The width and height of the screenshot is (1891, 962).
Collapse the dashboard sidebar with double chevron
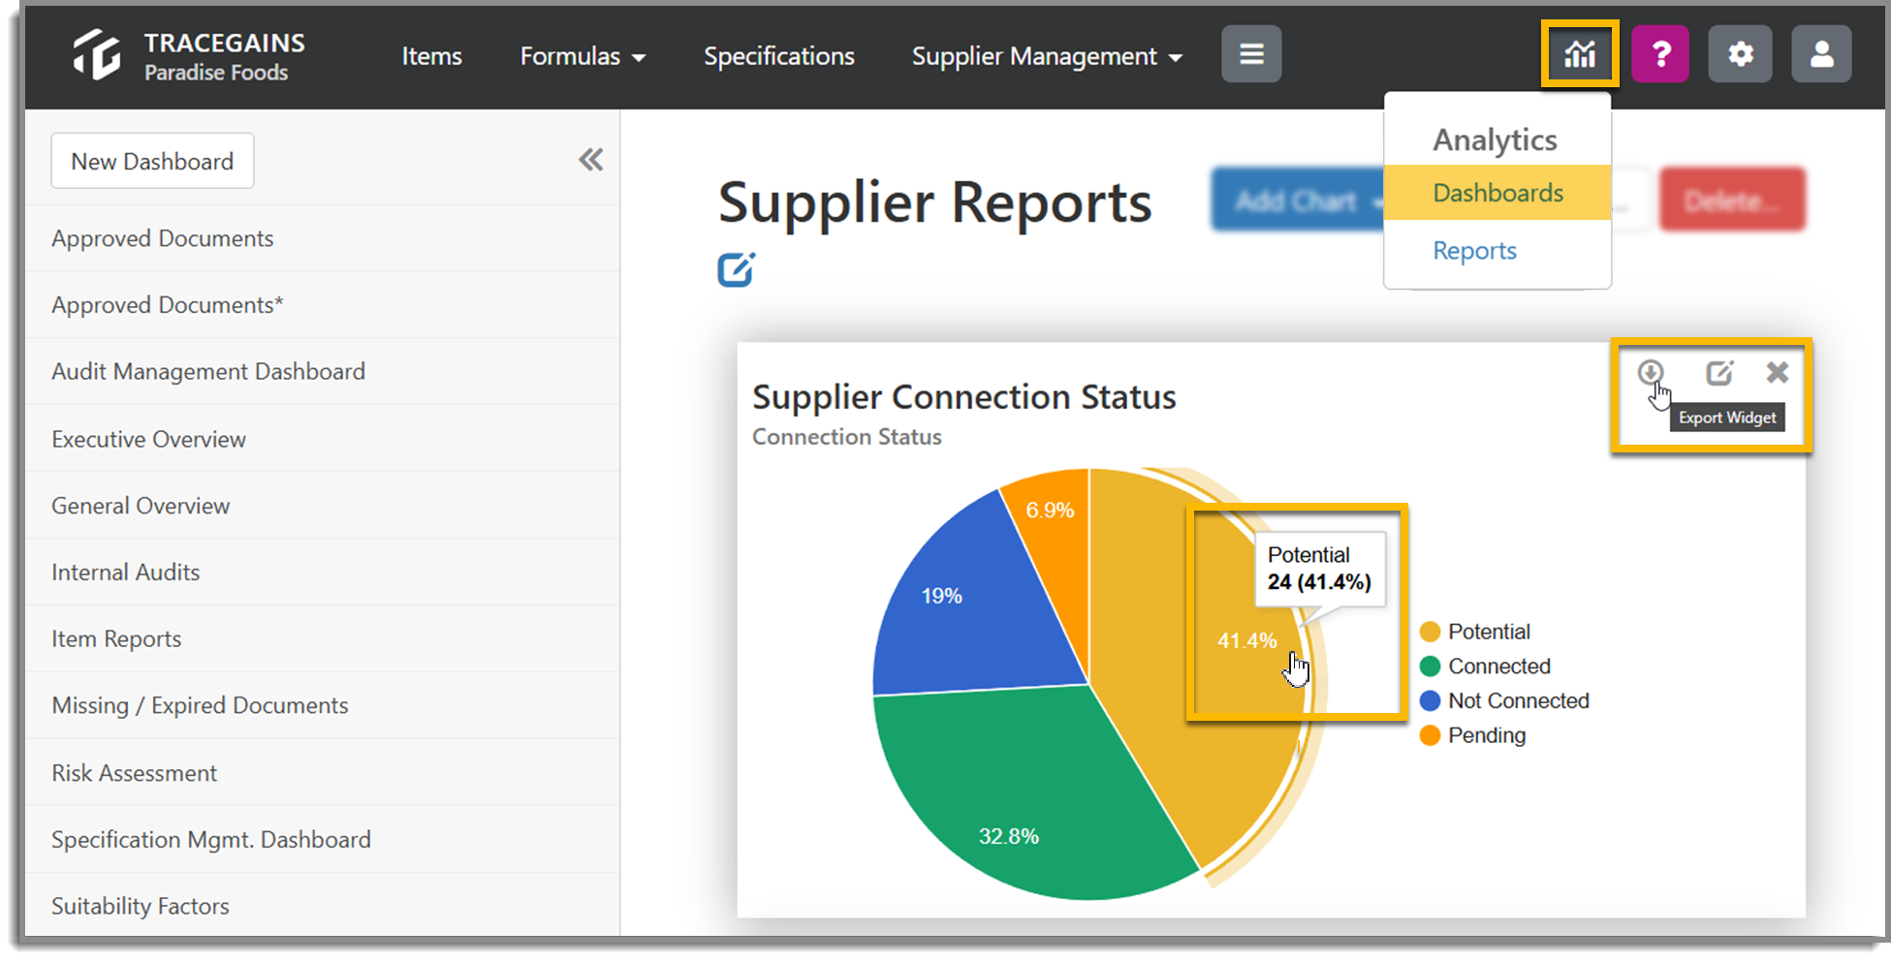coord(591,160)
